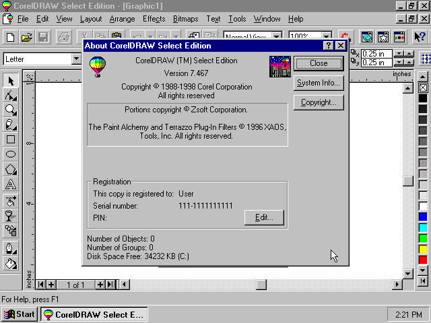
Task: Select the Interactive Transparency glass tool
Action: pyautogui.click(x=11, y=216)
